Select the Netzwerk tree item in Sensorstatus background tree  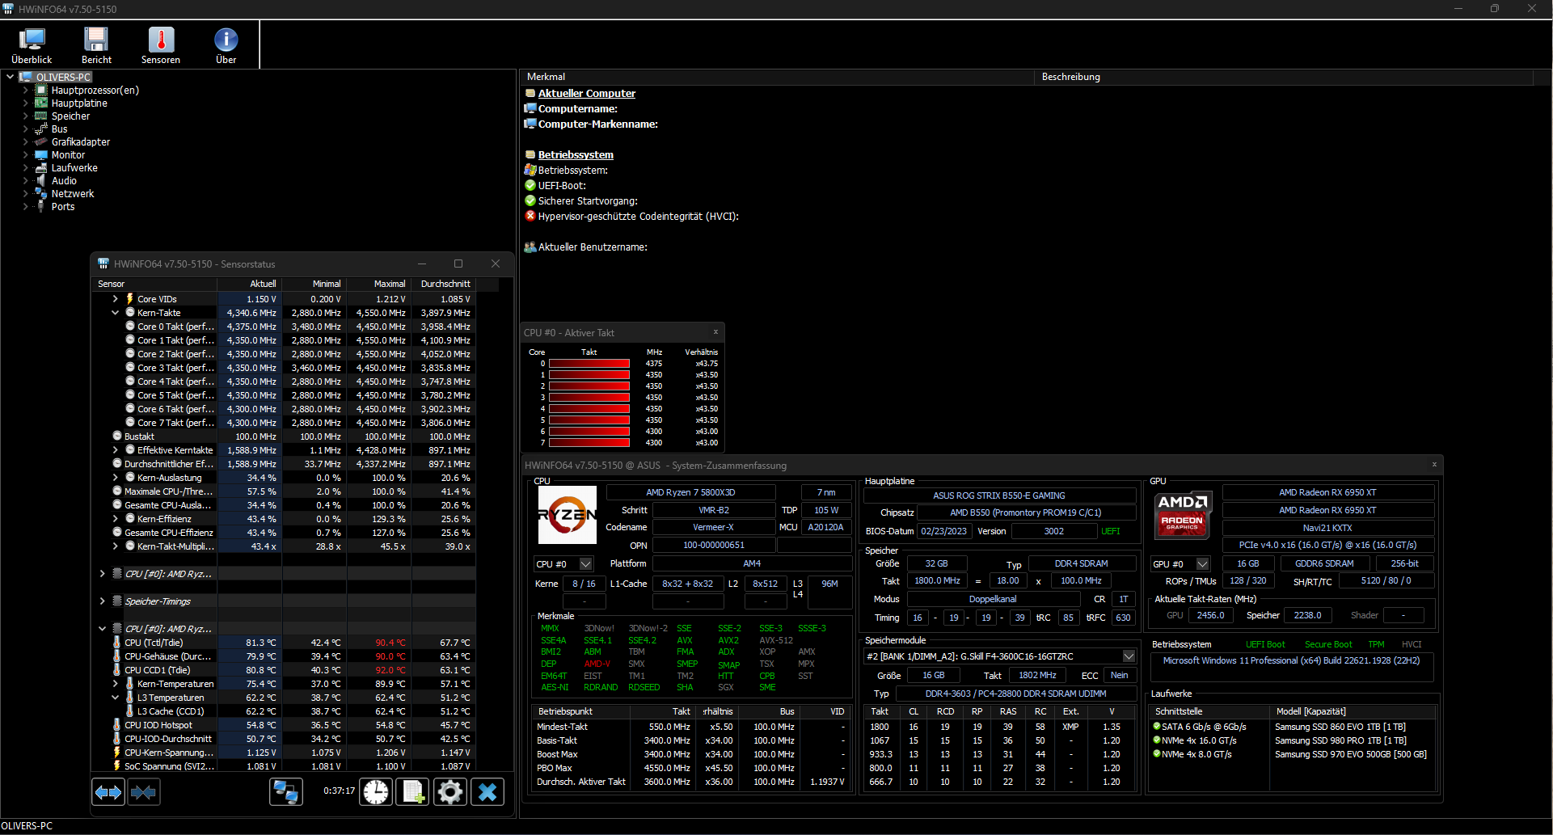click(x=73, y=194)
